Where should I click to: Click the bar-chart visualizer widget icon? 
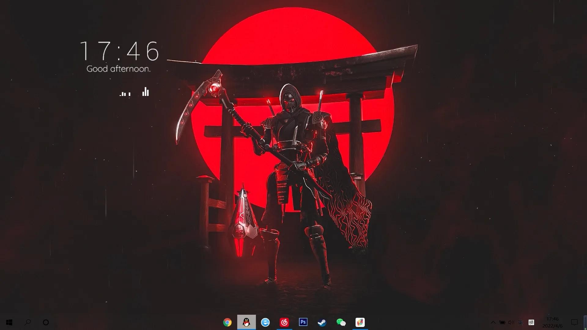pos(146,92)
